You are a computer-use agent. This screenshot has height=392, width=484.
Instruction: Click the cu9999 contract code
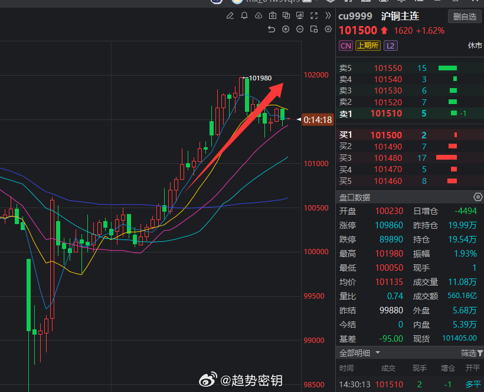click(355, 17)
